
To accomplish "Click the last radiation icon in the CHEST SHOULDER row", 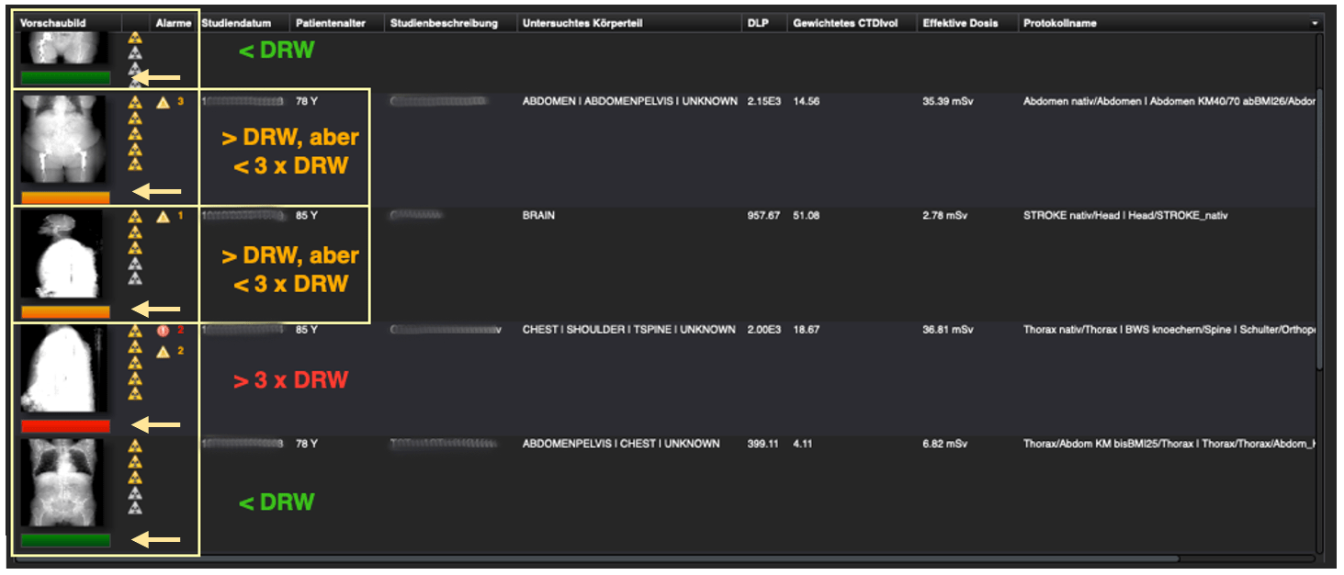I will (135, 393).
